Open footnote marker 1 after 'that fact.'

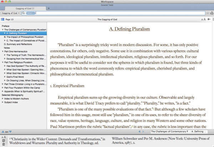pyautogui.click(x=153, y=109)
